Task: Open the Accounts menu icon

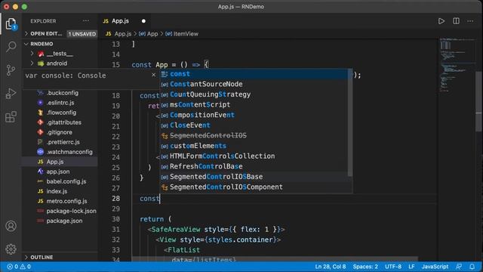Action: click(11, 226)
